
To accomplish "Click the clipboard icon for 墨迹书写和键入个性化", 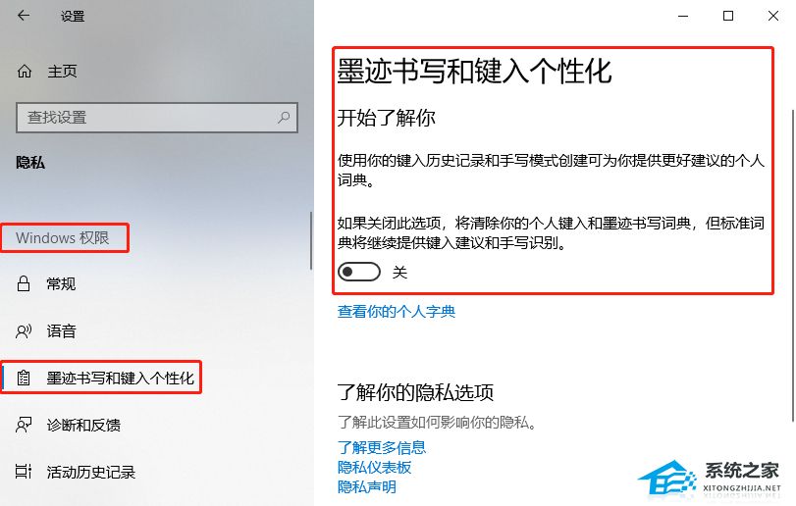I will (24, 378).
